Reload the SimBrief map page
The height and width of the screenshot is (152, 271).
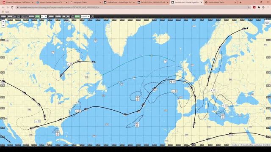coord(12,8)
